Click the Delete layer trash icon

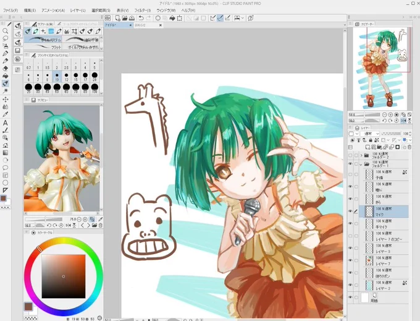tap(409, 147)
